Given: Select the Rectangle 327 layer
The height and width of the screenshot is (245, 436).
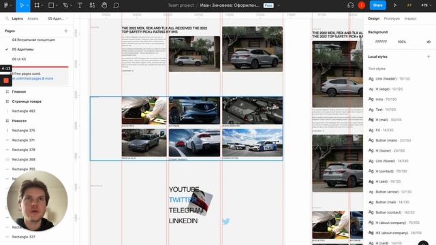Looking at the screenshot, I should tap(24, 237).
